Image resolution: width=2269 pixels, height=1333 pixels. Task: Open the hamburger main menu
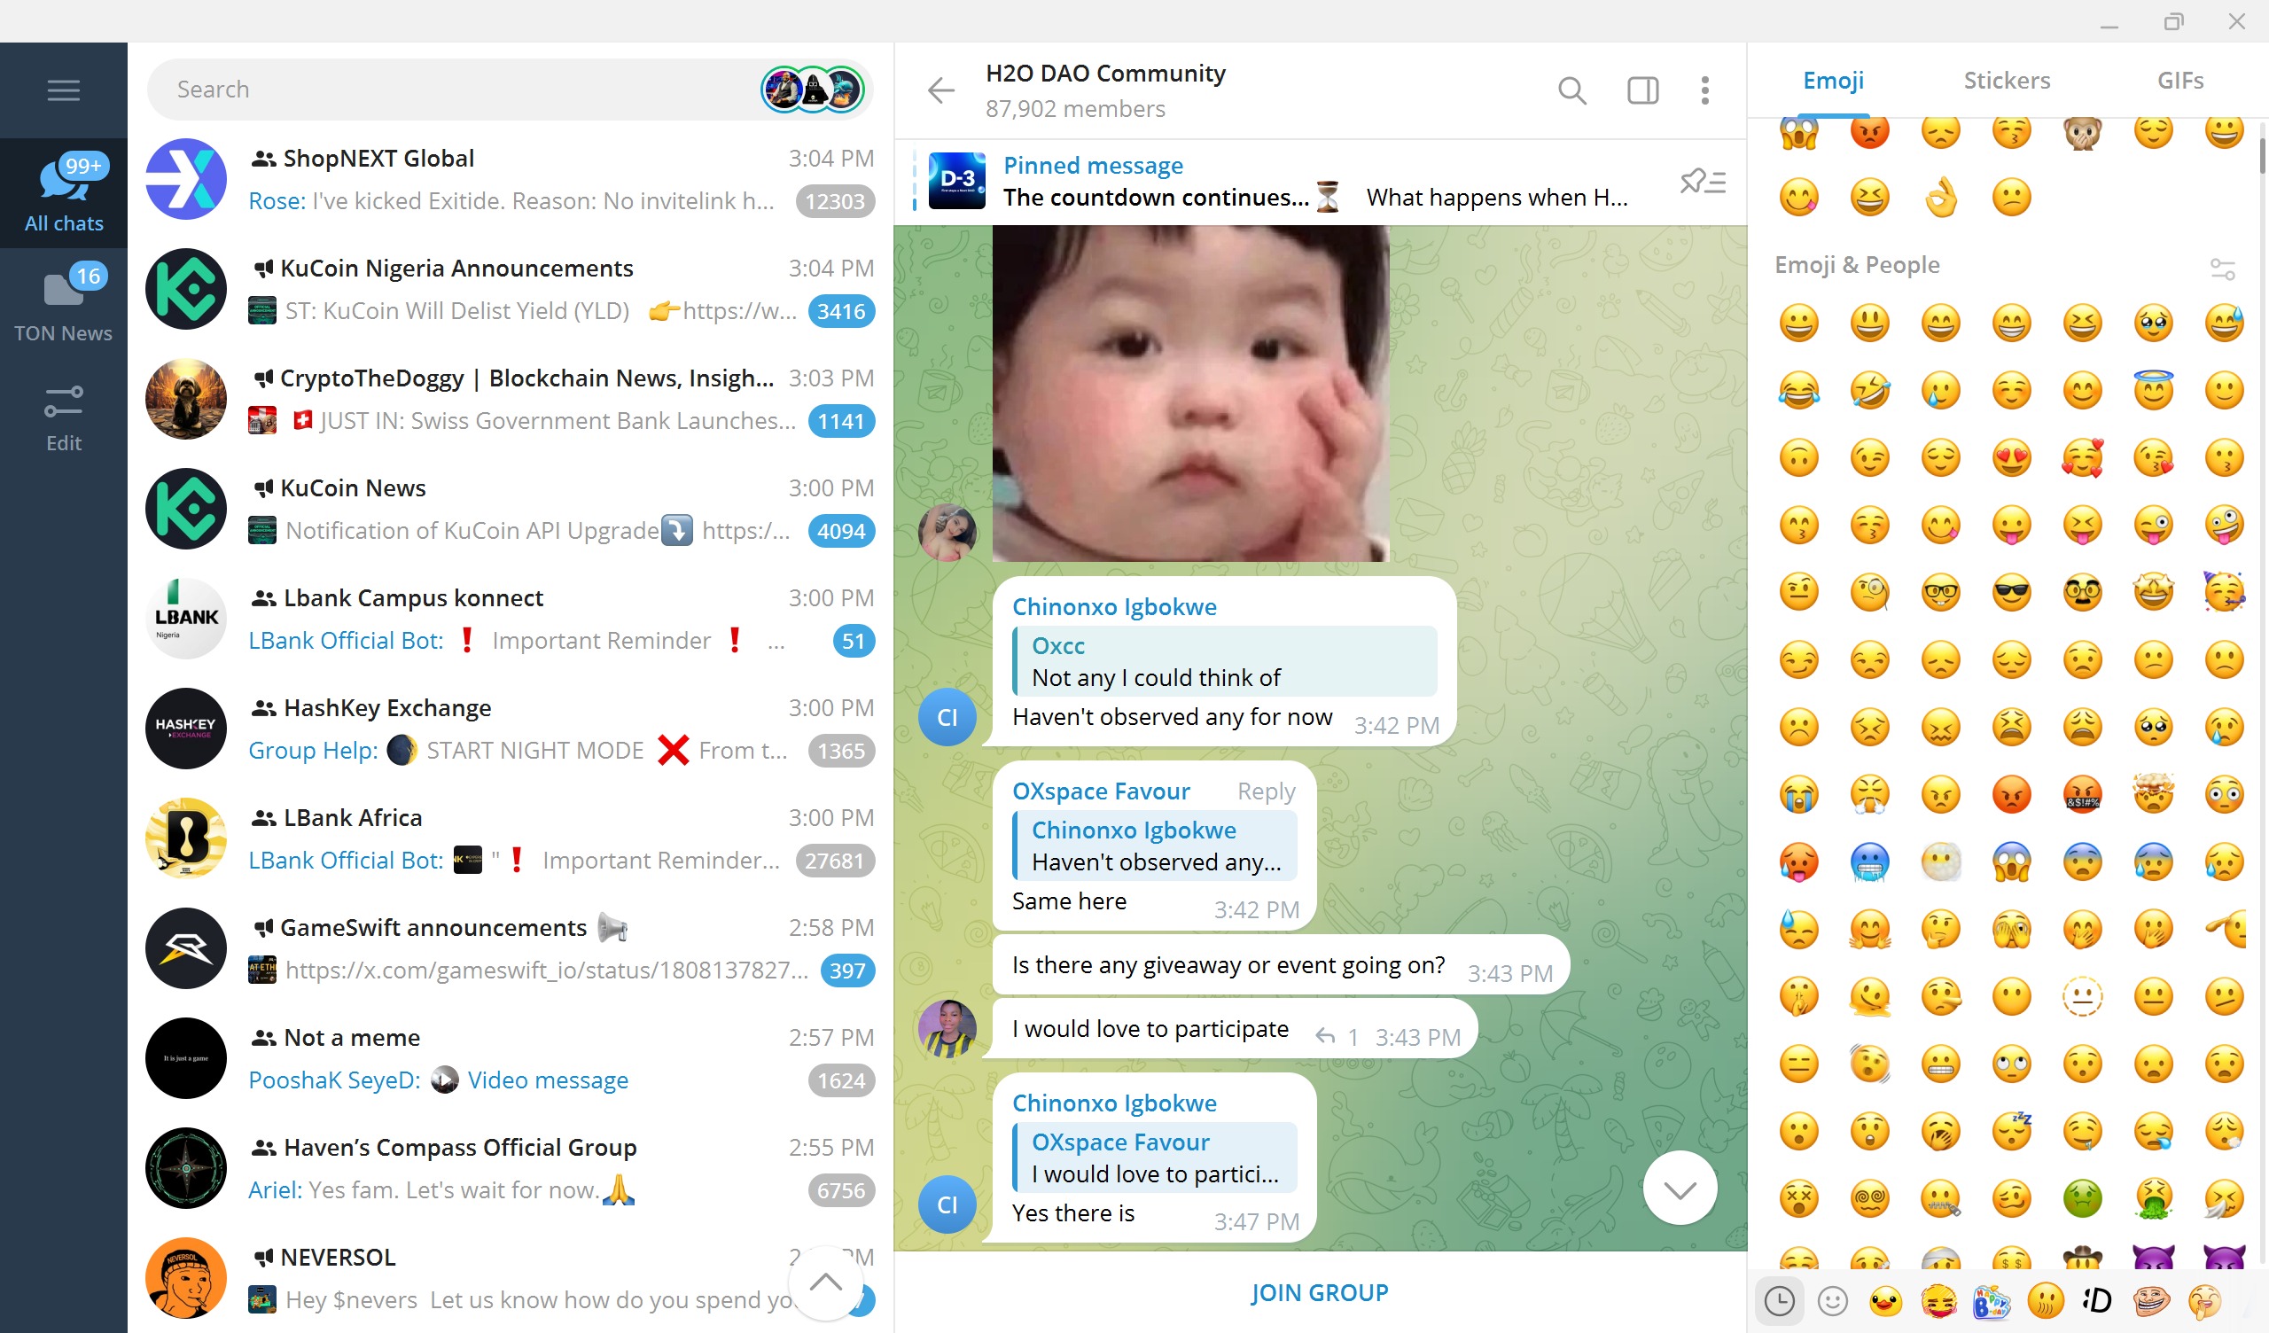point(63,90)
